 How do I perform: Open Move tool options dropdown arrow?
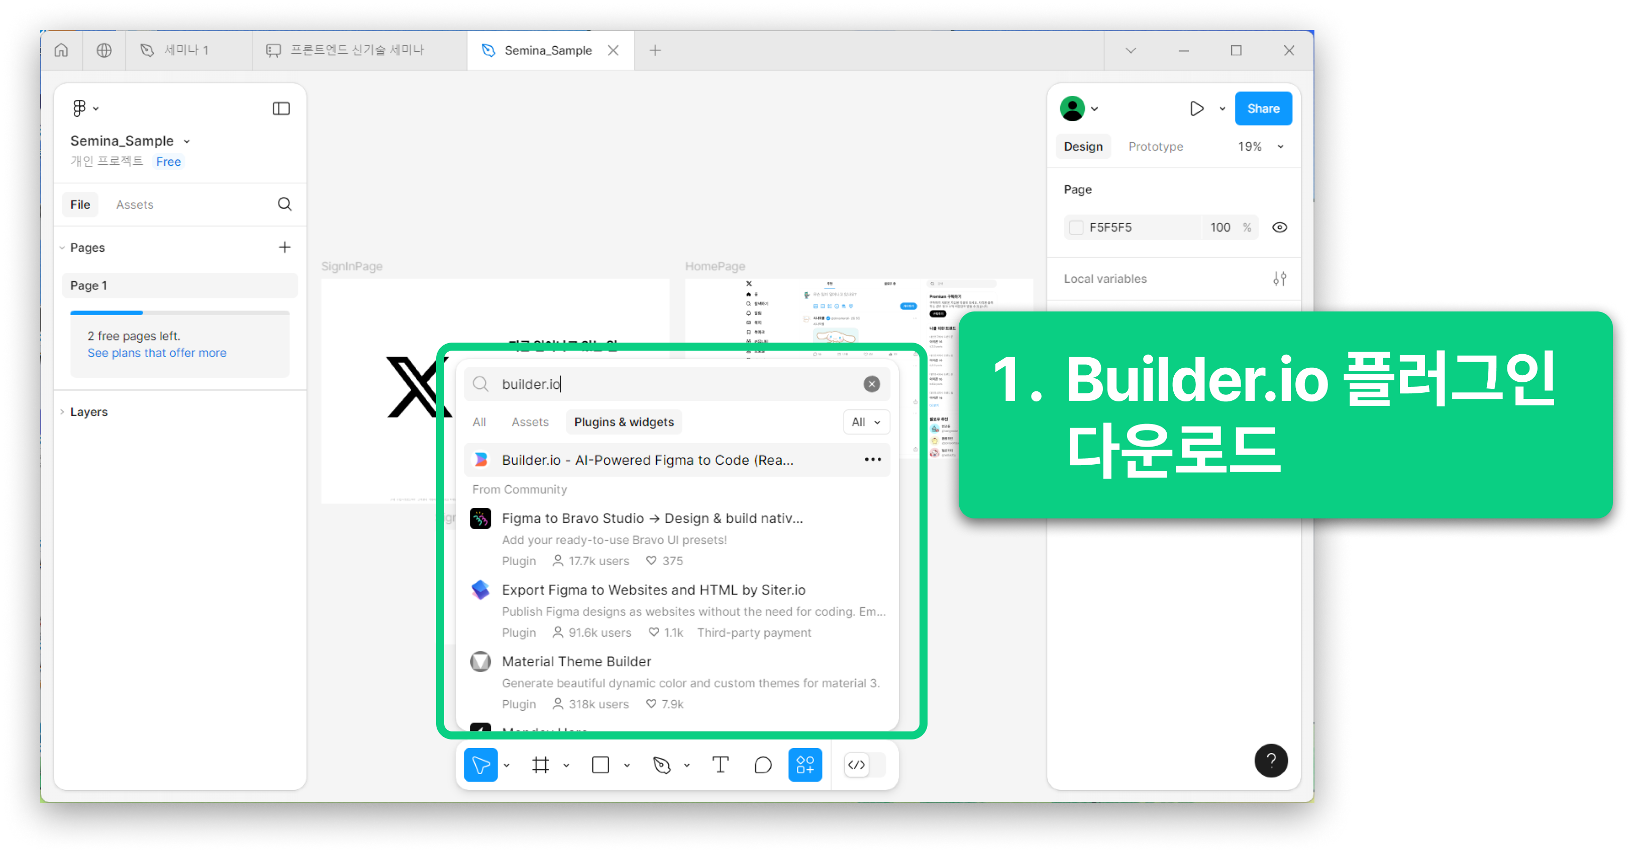coord(506,765)
